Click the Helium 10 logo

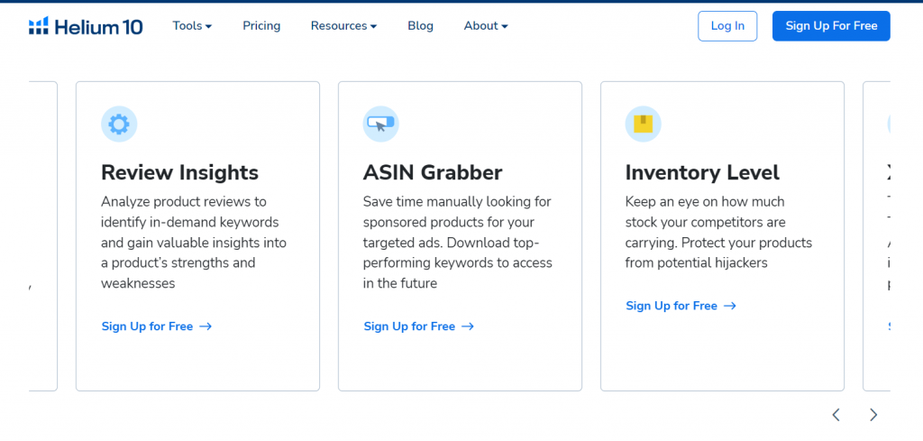[x=86, y=26]
